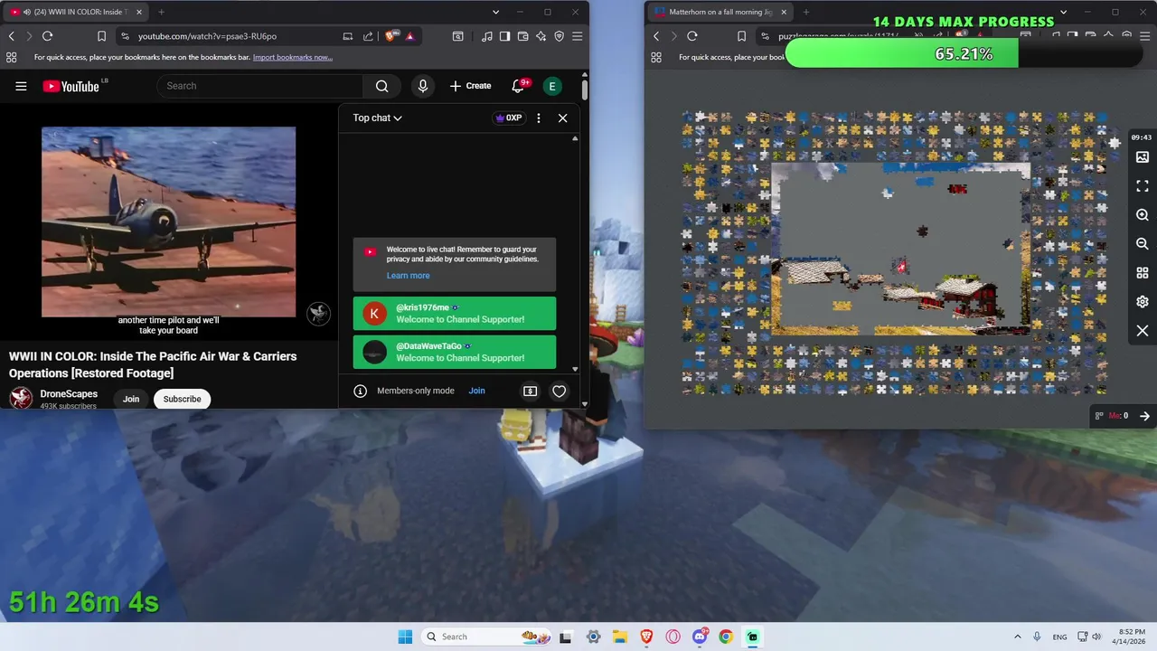The height and width of the screenshot is (651, 1157).
Task: Click the video title text
Action: [x=153, y=364]
